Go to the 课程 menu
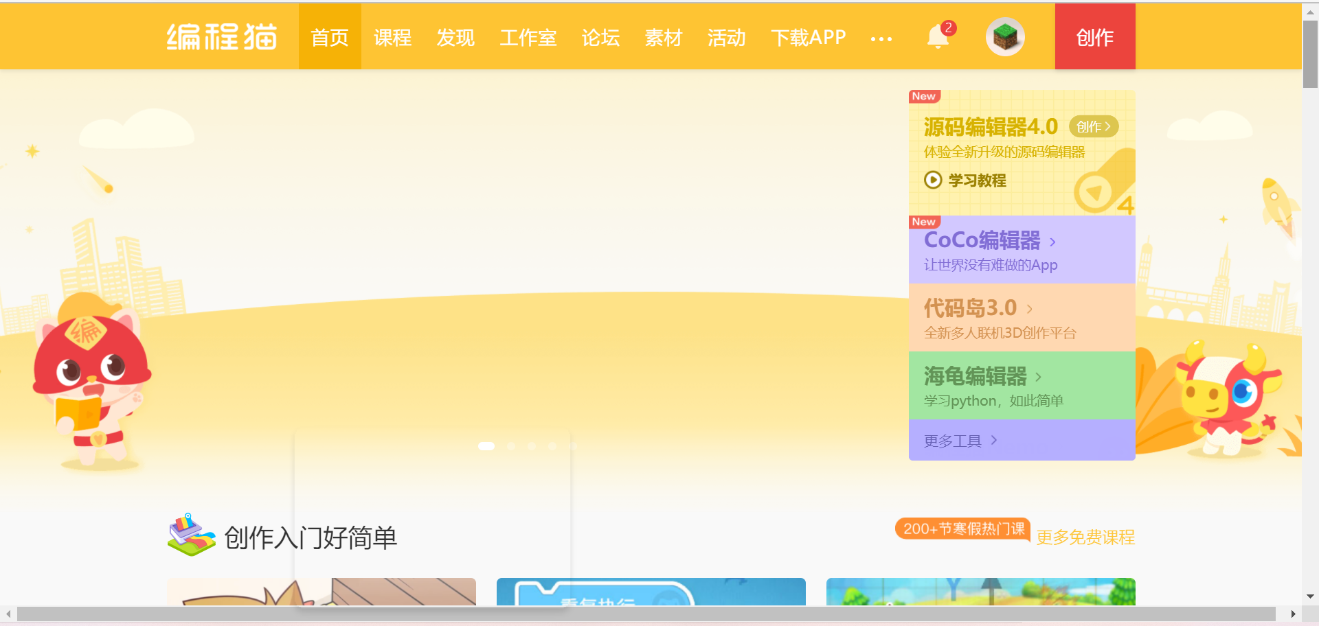 click(x=393, y=37)
